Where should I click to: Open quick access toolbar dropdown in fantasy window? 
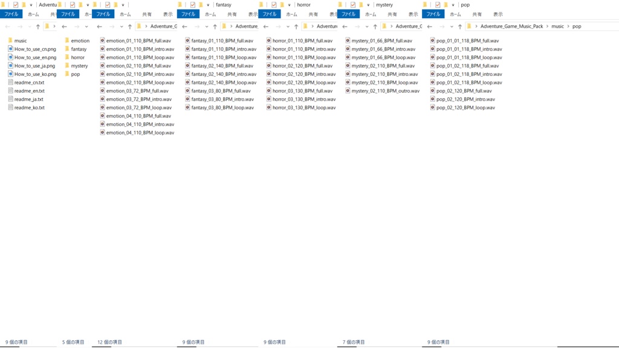(x=208, y=5)
